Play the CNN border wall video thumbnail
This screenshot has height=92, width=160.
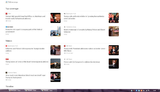pyautogui.click(x=55, y=64)
